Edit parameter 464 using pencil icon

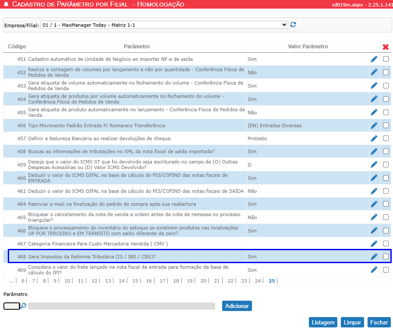(x=374, y=204)
